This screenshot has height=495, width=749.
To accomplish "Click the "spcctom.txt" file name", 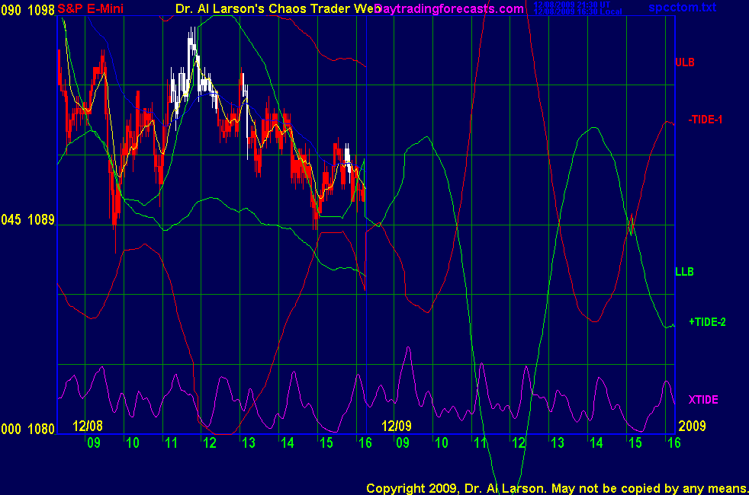I will click(x=682, y=7).
